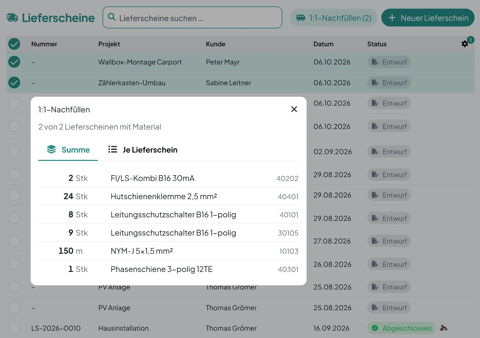Open the 1:1-Nachfüllen (2) button

pos(334,18)
